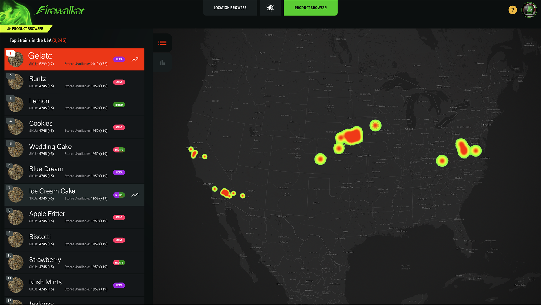Click the IND/HYB tag on Ice Cream Cake
The width and height of the screenshot is (541, 305).
119,195
